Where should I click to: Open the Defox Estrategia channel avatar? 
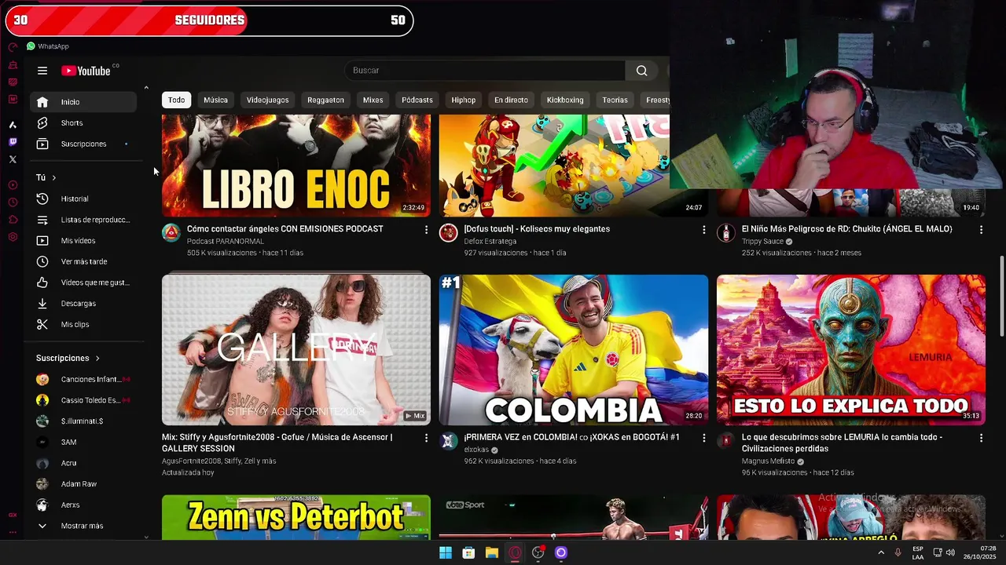pos(448,232)
